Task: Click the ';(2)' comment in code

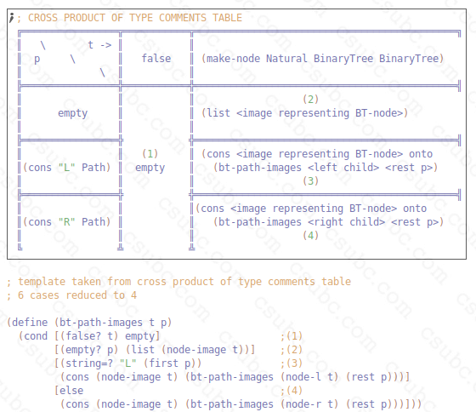Action: [x=292, y=350]
